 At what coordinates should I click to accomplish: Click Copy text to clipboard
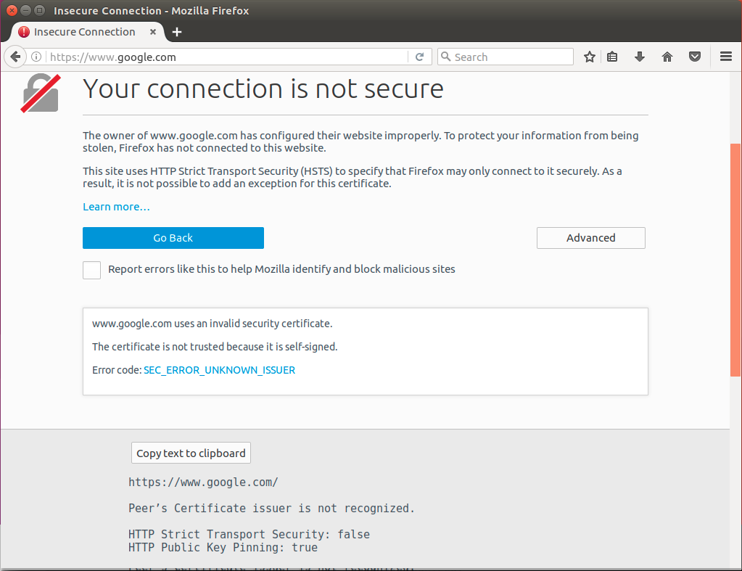[x=191, y=452]
